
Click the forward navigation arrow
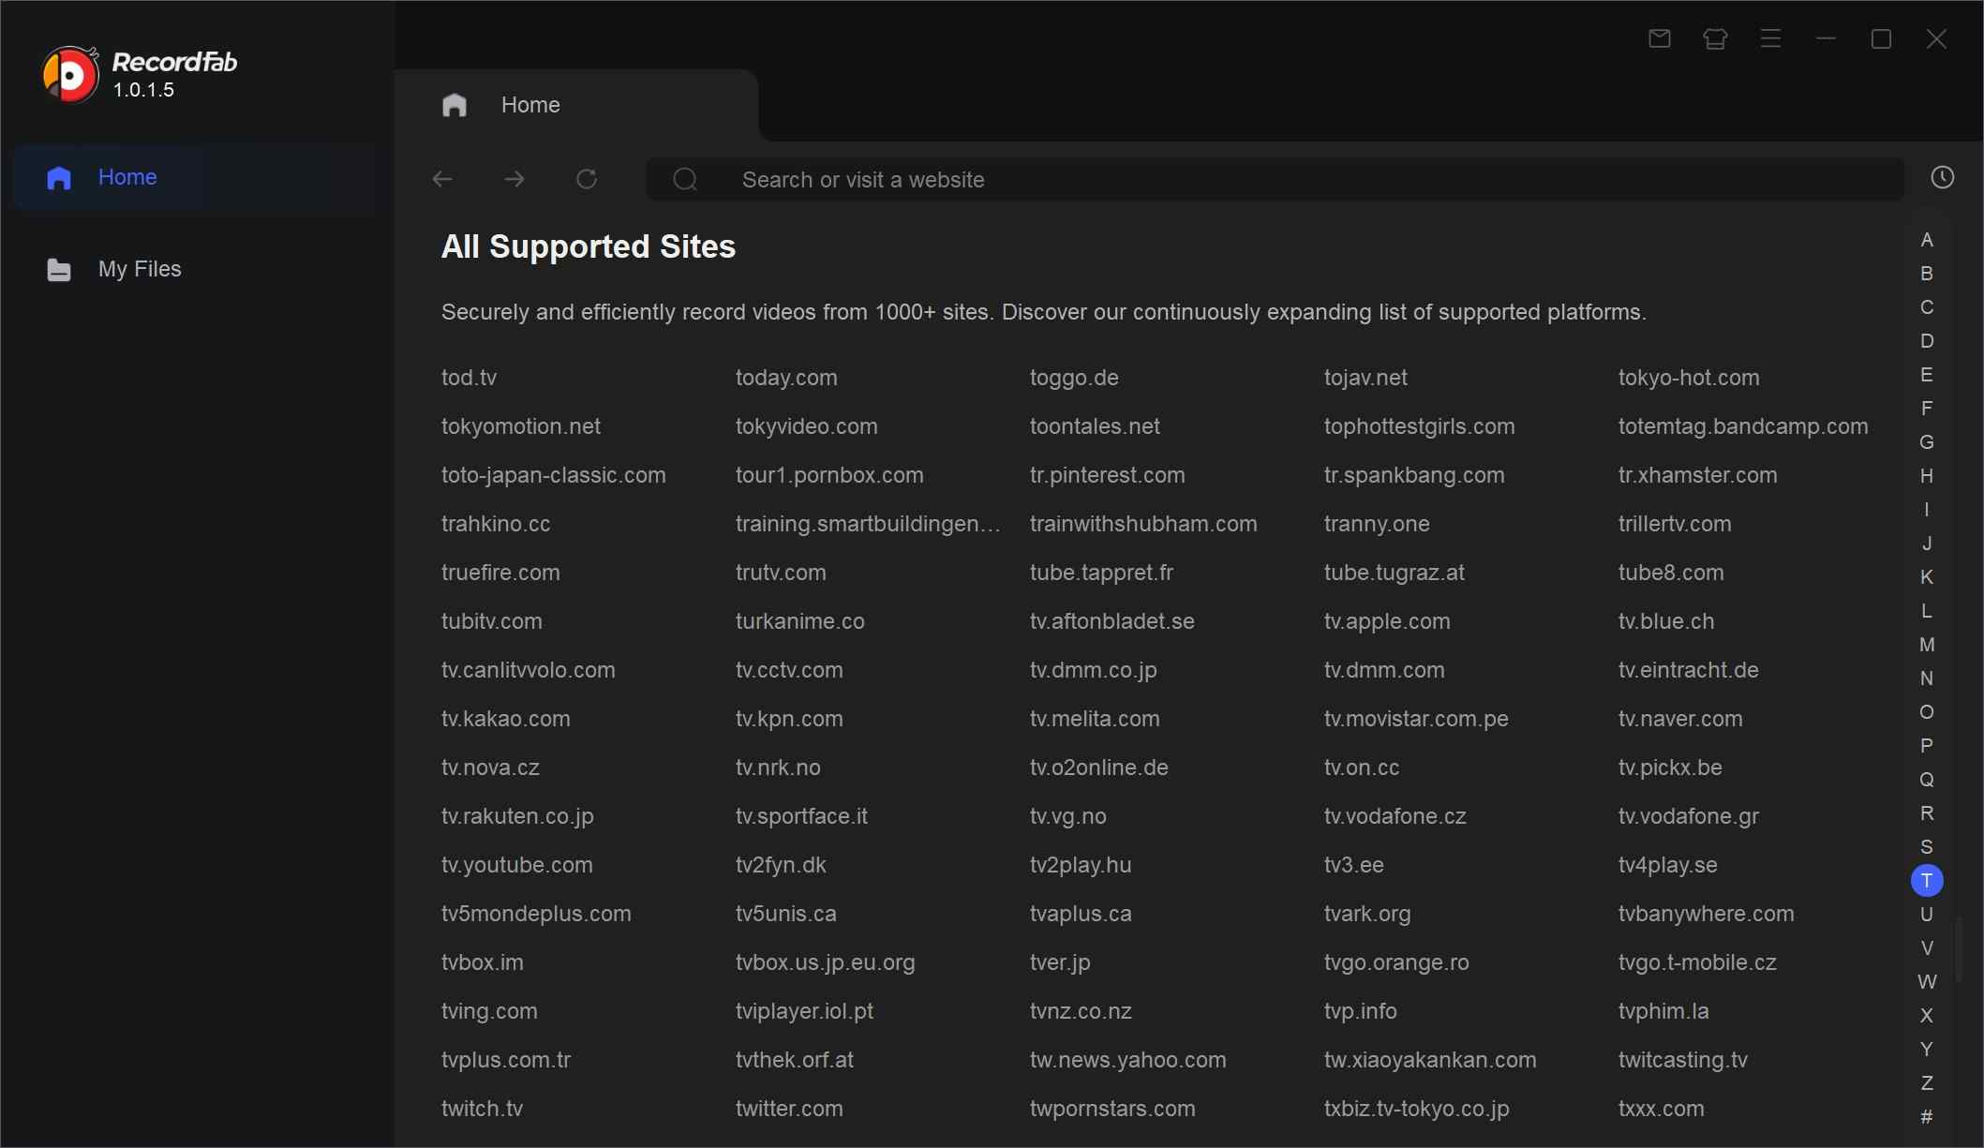515,179
